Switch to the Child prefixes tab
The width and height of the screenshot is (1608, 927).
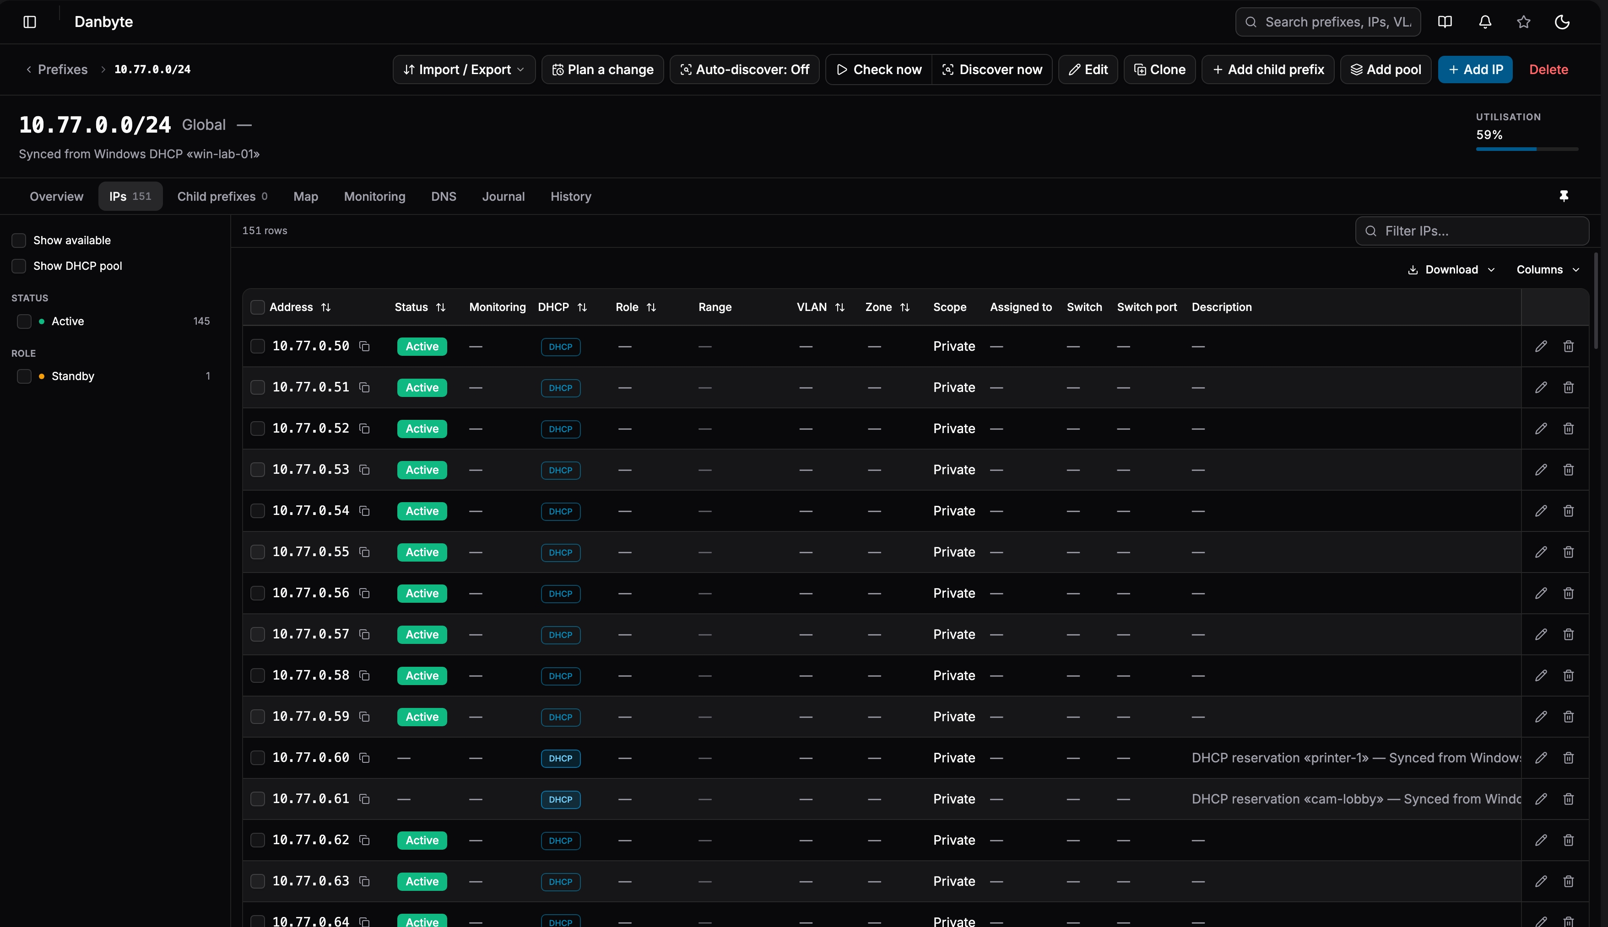222,197
